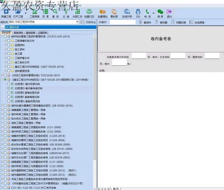This screenshot has height=190, width=224.
Task: Click the 批量打印 batch print icon
Action: (x=89, y=12)
